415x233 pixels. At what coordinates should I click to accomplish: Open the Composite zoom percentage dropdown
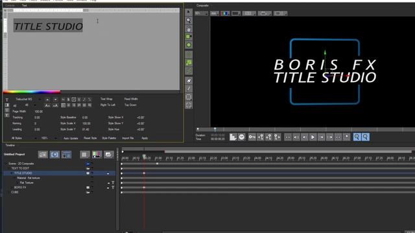[x=202, y=13]
